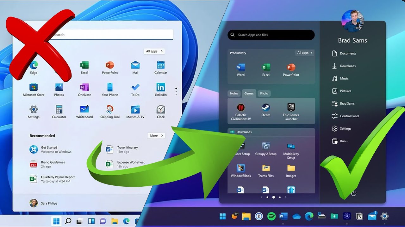Open Control Panel
405x227 pixels.
[345, 116]
